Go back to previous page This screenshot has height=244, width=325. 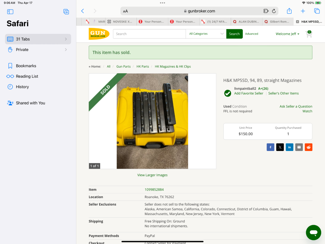point(83,11)
